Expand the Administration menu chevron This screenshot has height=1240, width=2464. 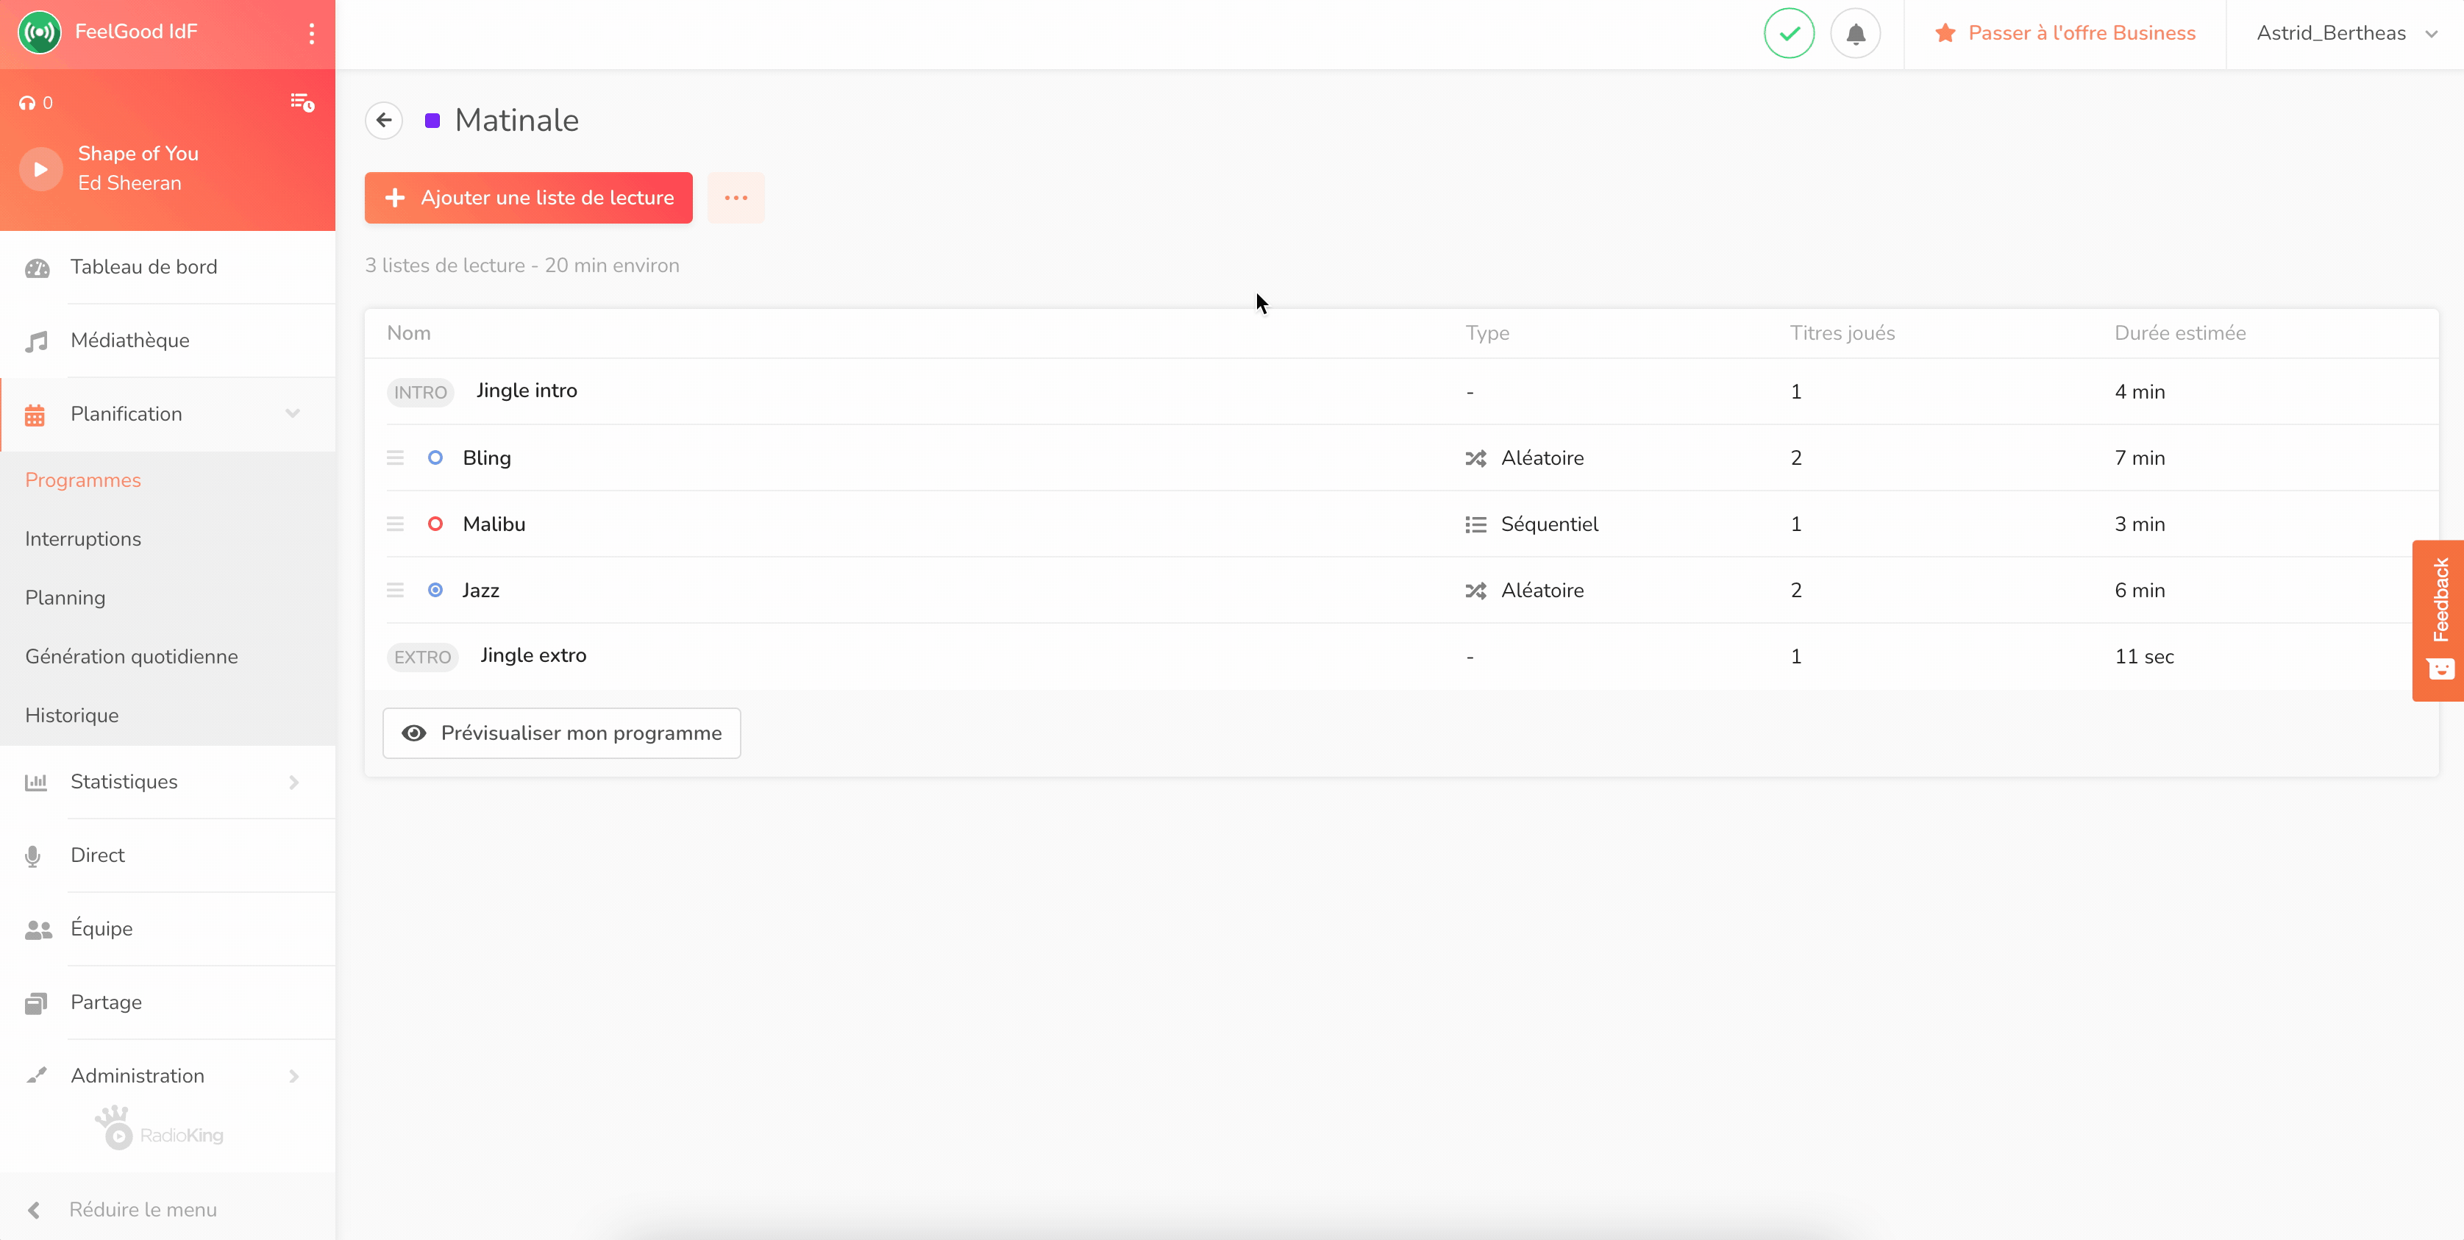(293, 1077)
